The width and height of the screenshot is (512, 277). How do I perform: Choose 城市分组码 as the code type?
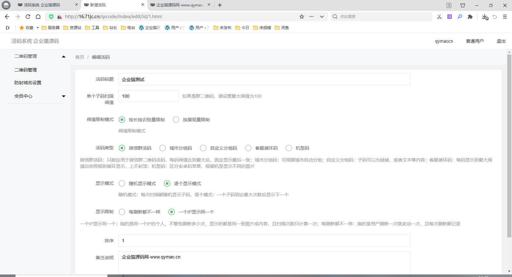tap(163, 148)
